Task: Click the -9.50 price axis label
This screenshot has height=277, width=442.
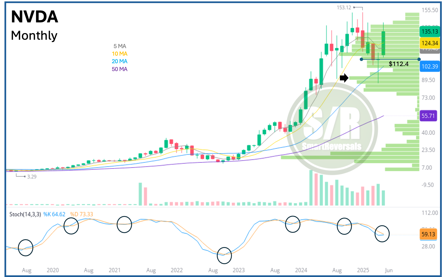Action: tap(428, 185)
